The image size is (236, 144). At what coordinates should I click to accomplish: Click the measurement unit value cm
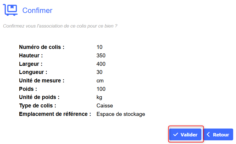tap(100, 81)
